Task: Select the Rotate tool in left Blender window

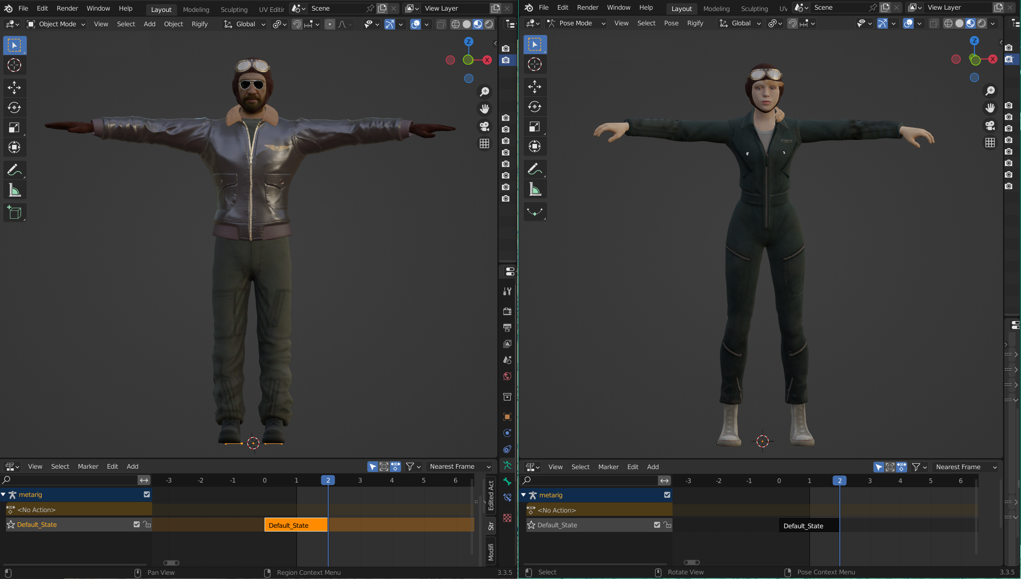Action: point(14,107)
